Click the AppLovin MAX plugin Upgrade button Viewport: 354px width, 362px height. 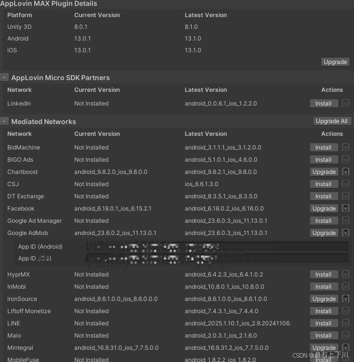point(335,62)
